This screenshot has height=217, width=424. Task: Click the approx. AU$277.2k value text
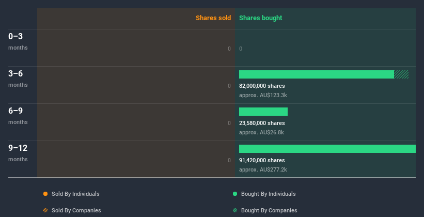pos(263,169)
